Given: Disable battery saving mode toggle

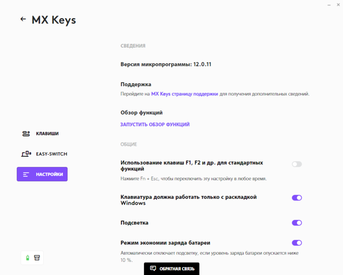Looking at the screenshot, I should tap(296, 243).
